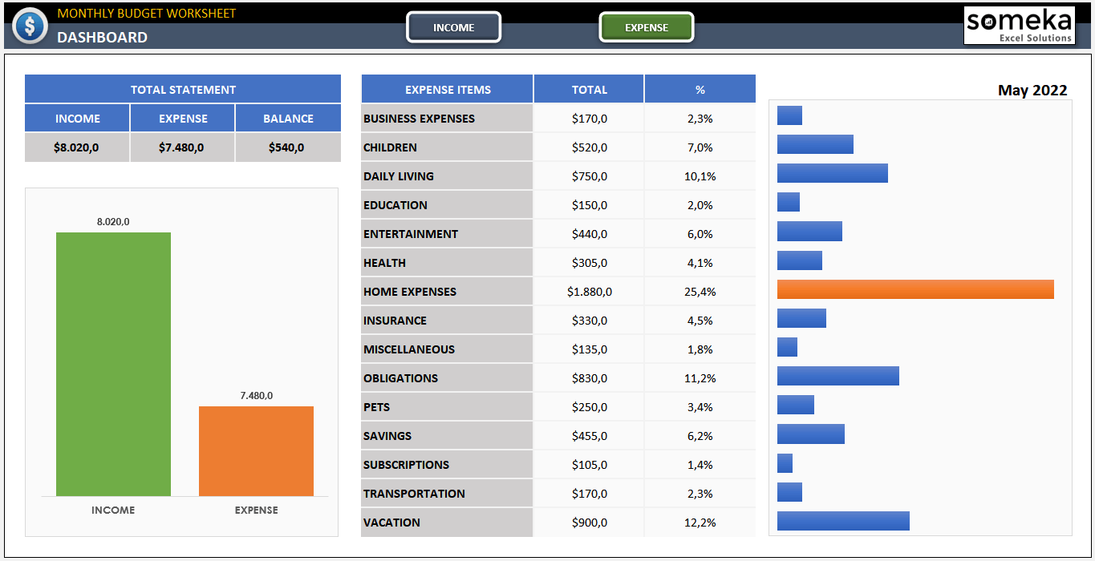
Task: Click the 11,2% obligations percentage
Action: click(x=700, y=378)
